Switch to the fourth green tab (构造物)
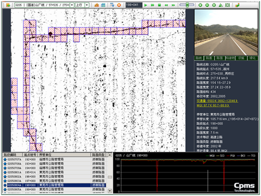The width and height of the screenshot is (261, 196). 230,58
